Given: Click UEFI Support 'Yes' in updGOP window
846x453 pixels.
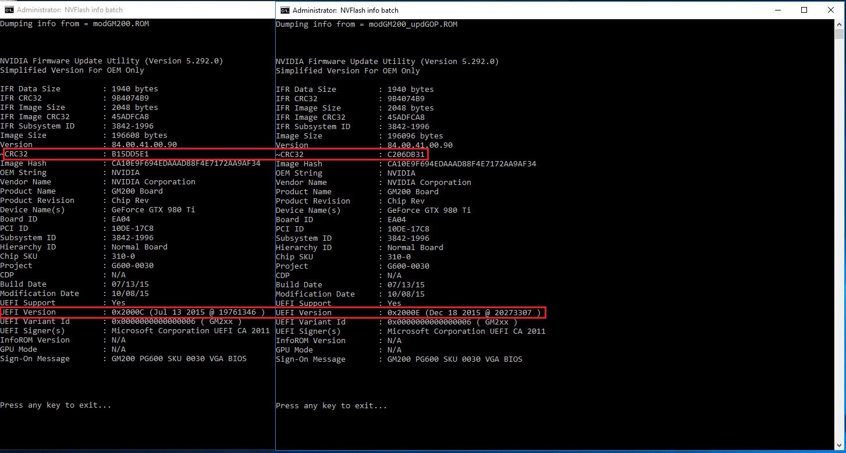Looking at the screenshot, I should tap(394, 304).
